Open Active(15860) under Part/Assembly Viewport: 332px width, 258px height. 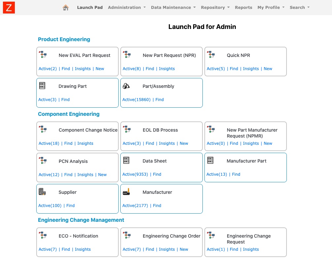tap(136, 99)
